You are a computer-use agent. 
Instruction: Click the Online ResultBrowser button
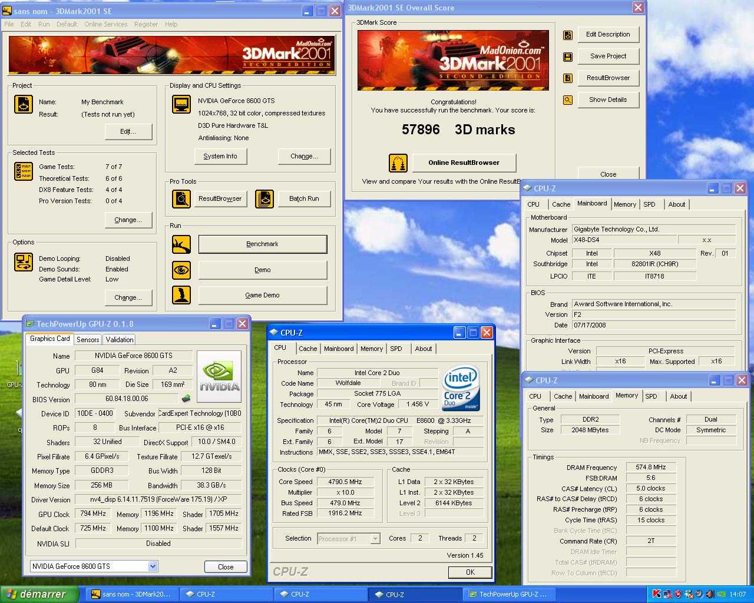[x=464, y=163]
